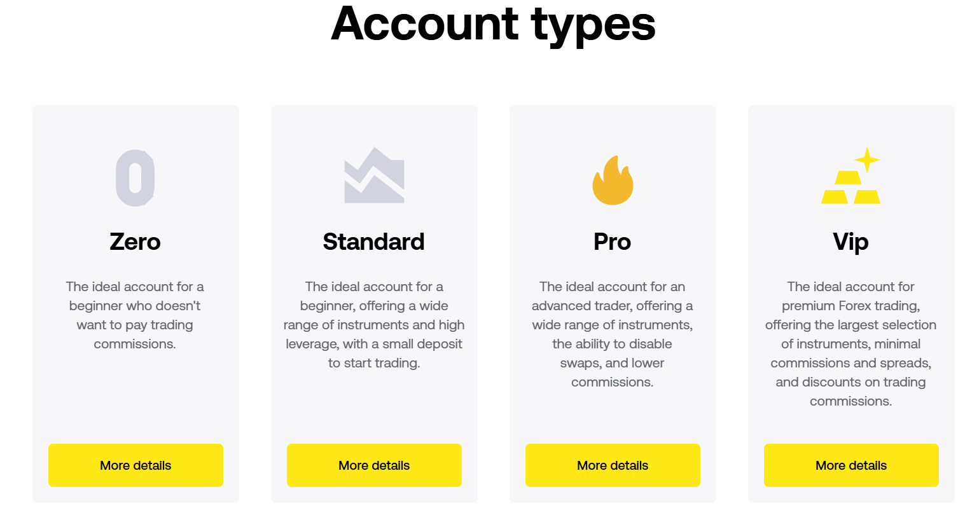965x513 pixels.
Task: Click the sparkle star above gold bars
Action: (867, 160)
